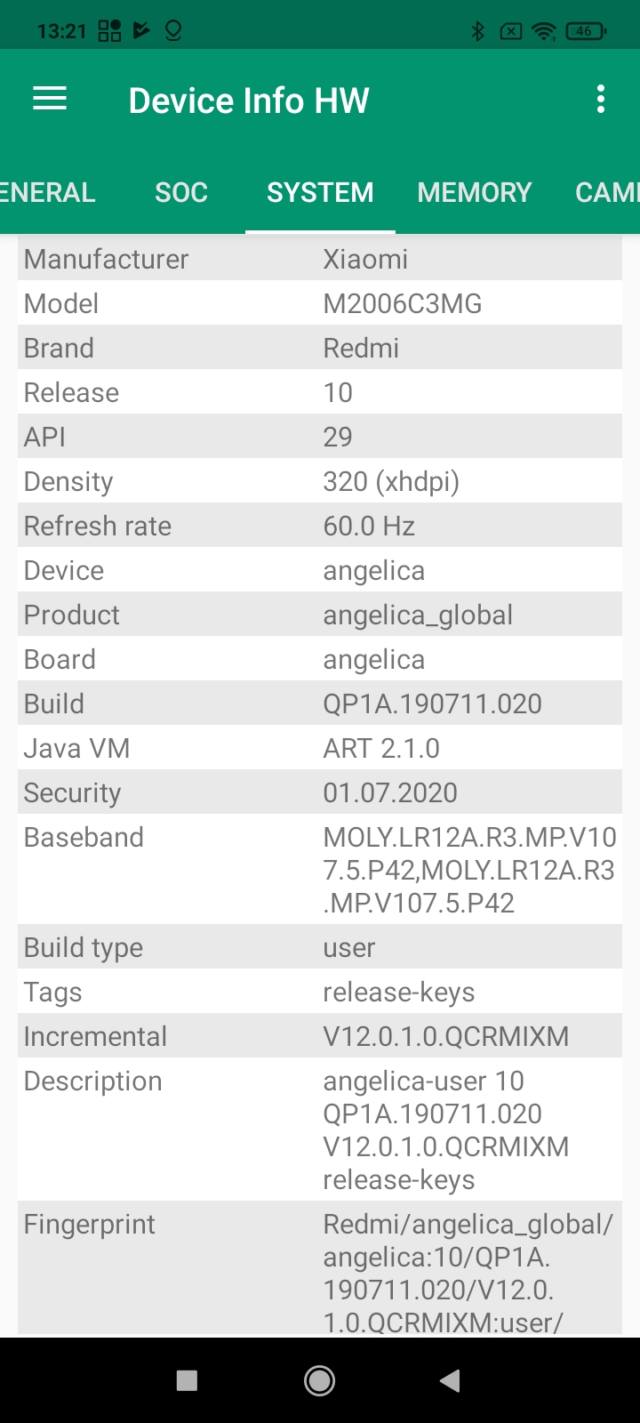Viewport: 640px width, 1423px height.
Task: Open the partially visible CAMERA tab
Action: [x=607, y=192]
